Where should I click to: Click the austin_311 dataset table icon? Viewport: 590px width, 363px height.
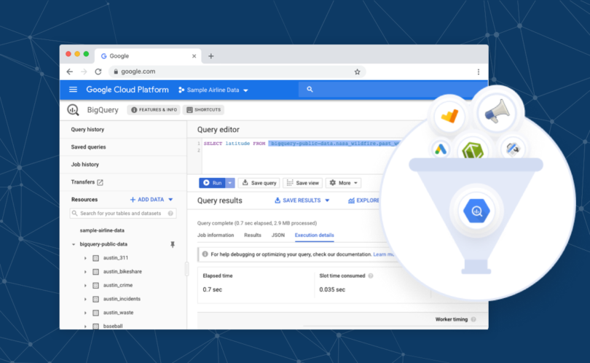(x=95, y=258)
